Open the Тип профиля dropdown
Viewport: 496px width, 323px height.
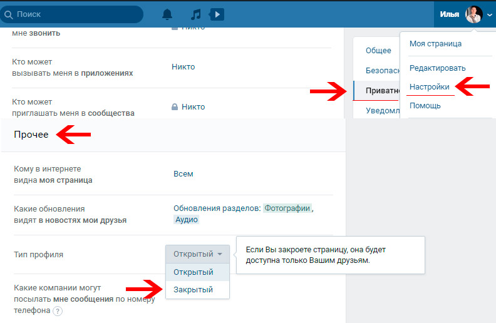[197, 254]
